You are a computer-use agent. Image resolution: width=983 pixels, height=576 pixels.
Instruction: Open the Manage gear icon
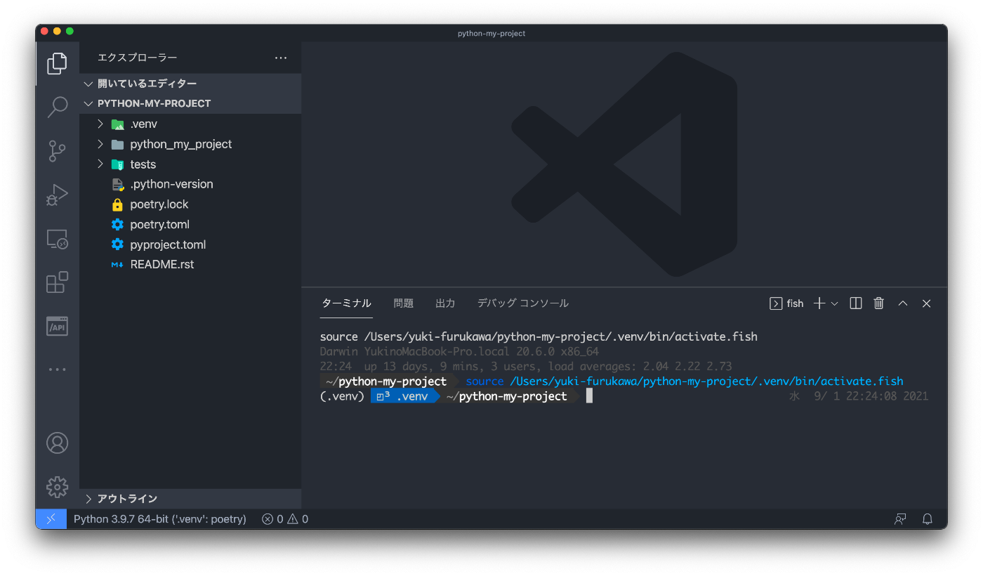57,487
